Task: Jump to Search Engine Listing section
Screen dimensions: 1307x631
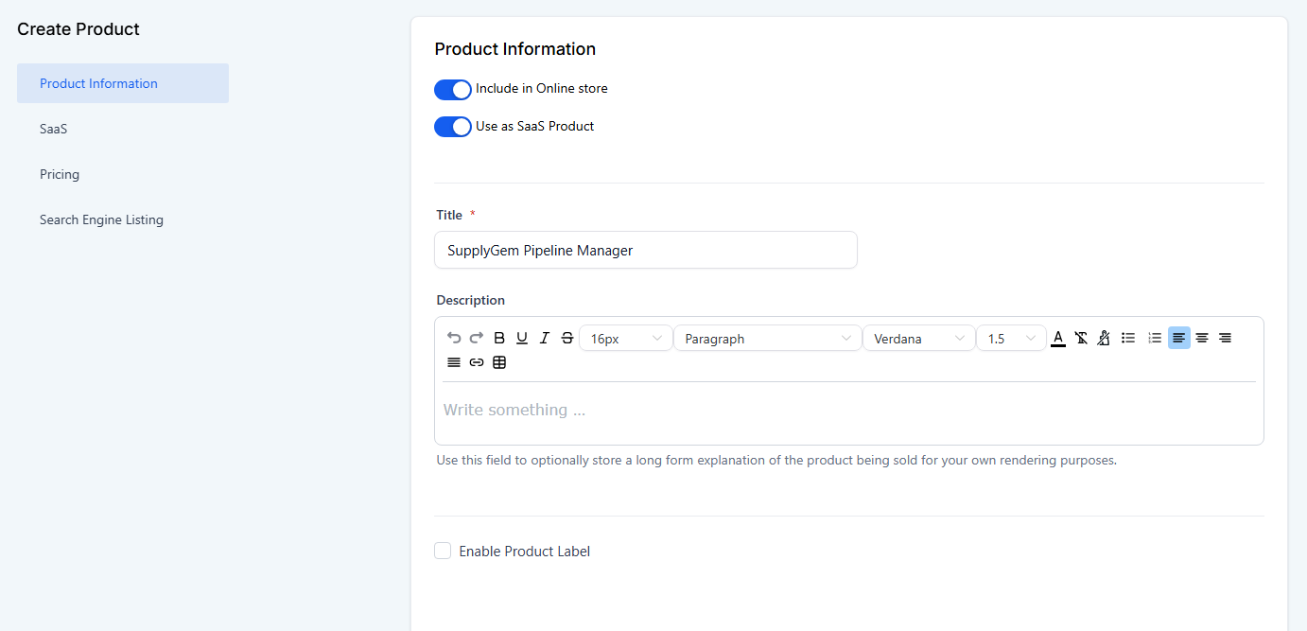Action: coord(101,219)
